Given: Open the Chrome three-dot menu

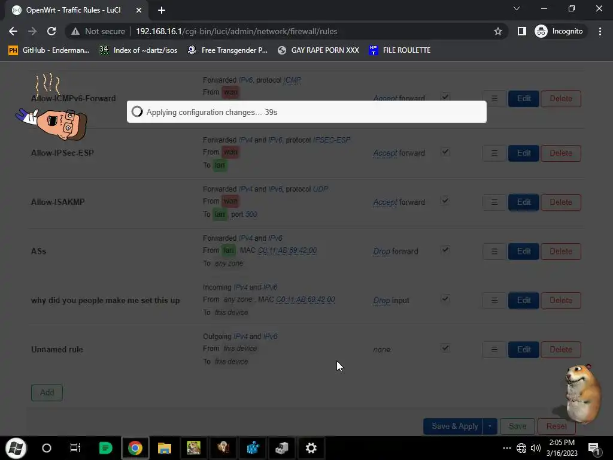Looking at the screenshot, I should 600,31.
